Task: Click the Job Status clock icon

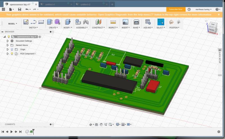Action: [189, 9]
